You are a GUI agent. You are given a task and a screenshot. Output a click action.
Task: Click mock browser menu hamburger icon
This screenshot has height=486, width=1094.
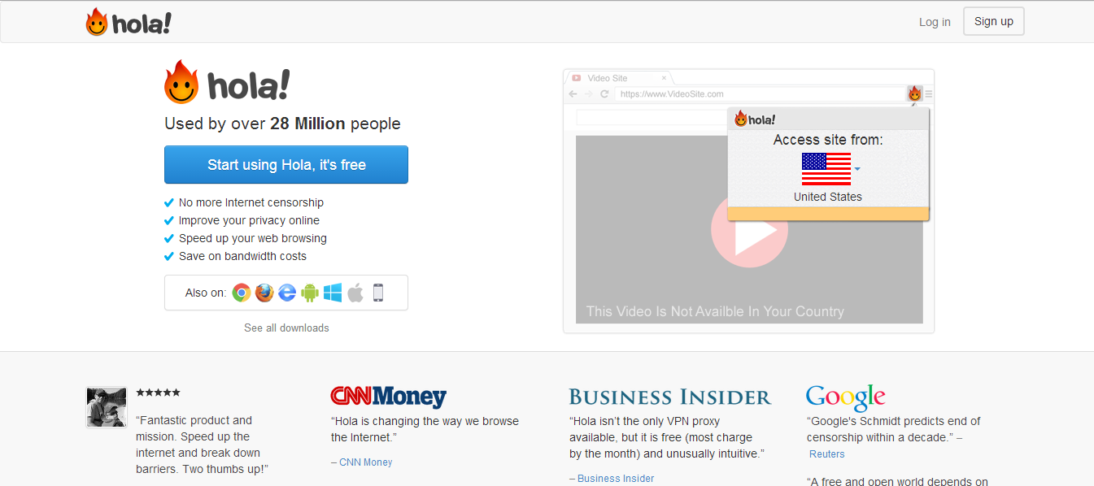point(929,94)
